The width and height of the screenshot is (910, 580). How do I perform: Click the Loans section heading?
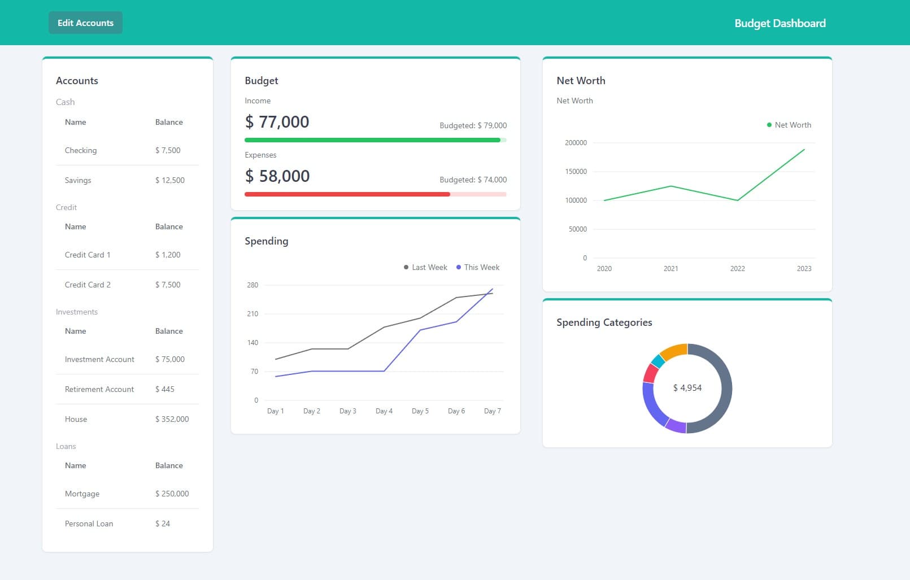point(66,446)
